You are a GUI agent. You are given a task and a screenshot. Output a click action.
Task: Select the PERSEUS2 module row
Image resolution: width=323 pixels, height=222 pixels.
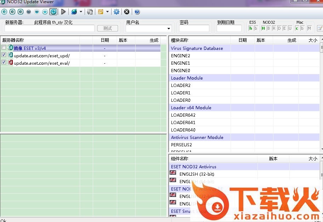pos(244,144)
